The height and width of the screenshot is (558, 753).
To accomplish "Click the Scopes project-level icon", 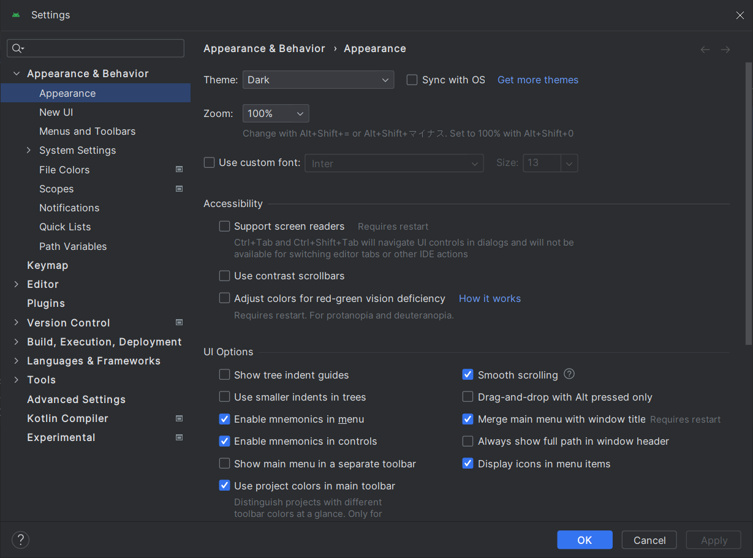I will (180, 189).
